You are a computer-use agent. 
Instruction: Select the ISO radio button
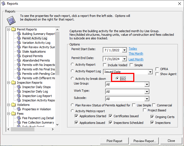click(117, 78)
